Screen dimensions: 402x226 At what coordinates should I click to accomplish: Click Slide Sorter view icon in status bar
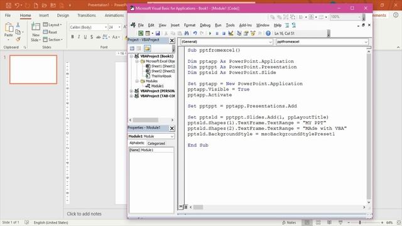coord(318,222)
